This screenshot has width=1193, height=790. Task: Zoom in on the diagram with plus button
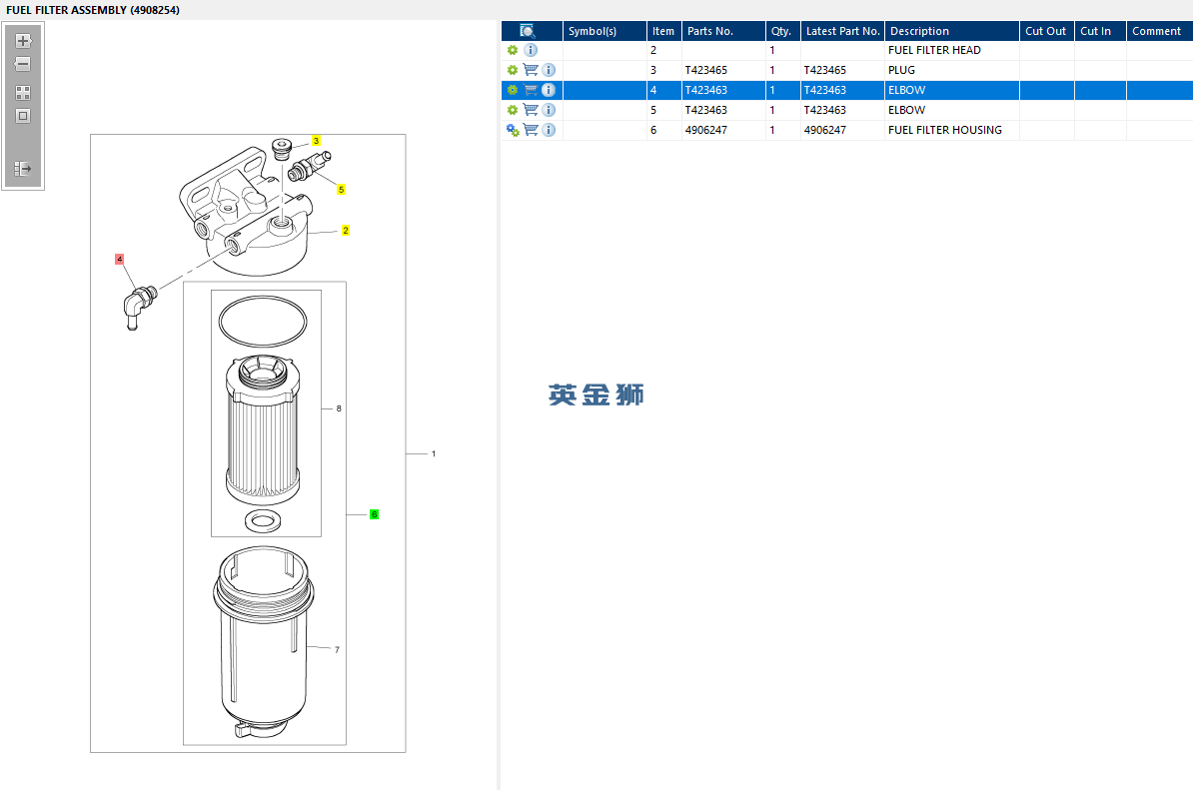point(23,41)
